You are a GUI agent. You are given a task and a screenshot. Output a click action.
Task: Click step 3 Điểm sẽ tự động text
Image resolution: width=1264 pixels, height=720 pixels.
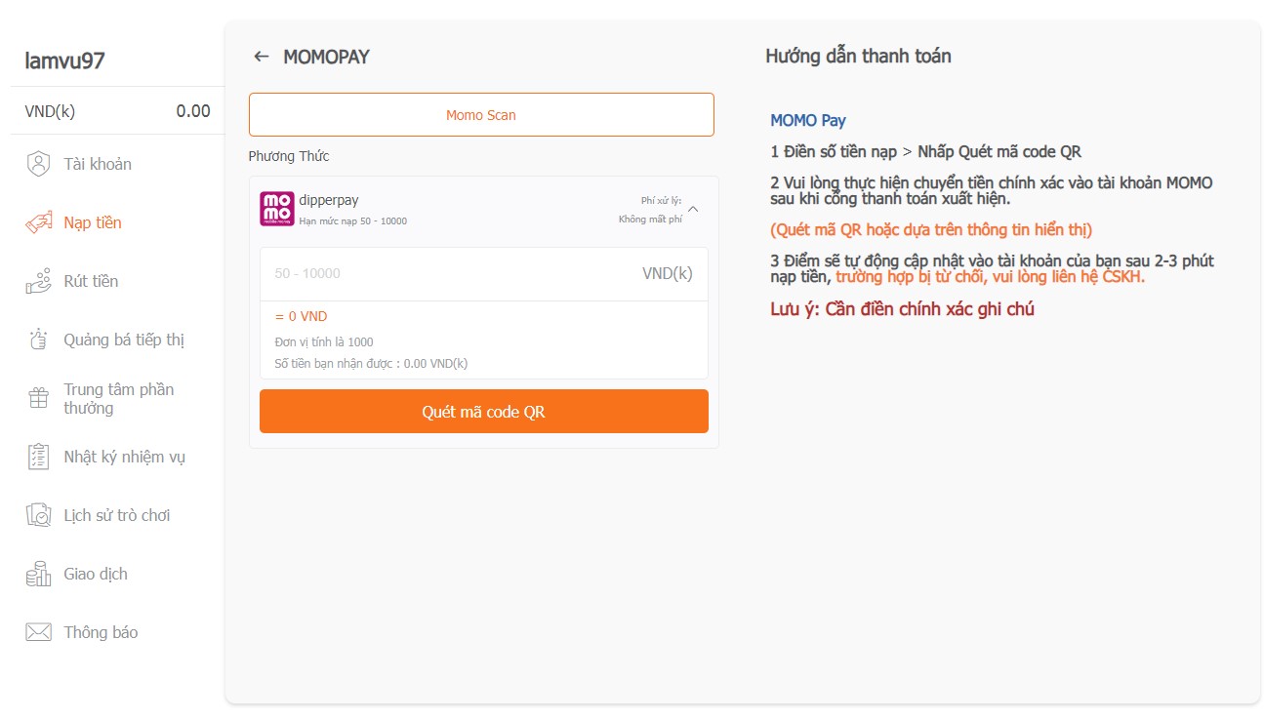click(x=992, y=269)
